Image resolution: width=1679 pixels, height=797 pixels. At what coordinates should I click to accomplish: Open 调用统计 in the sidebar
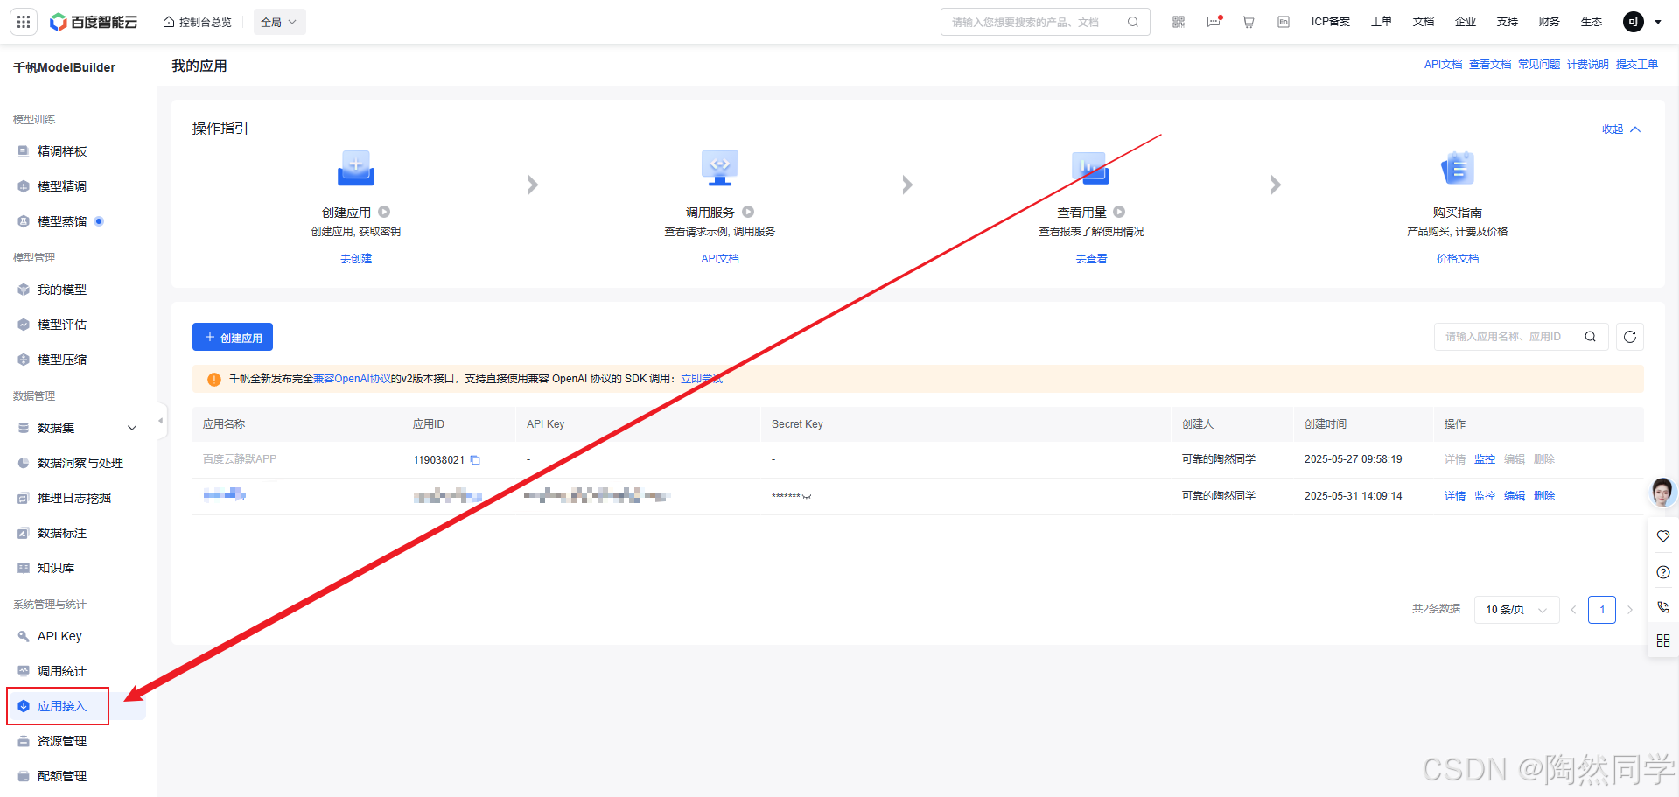[x=62, y=671]
